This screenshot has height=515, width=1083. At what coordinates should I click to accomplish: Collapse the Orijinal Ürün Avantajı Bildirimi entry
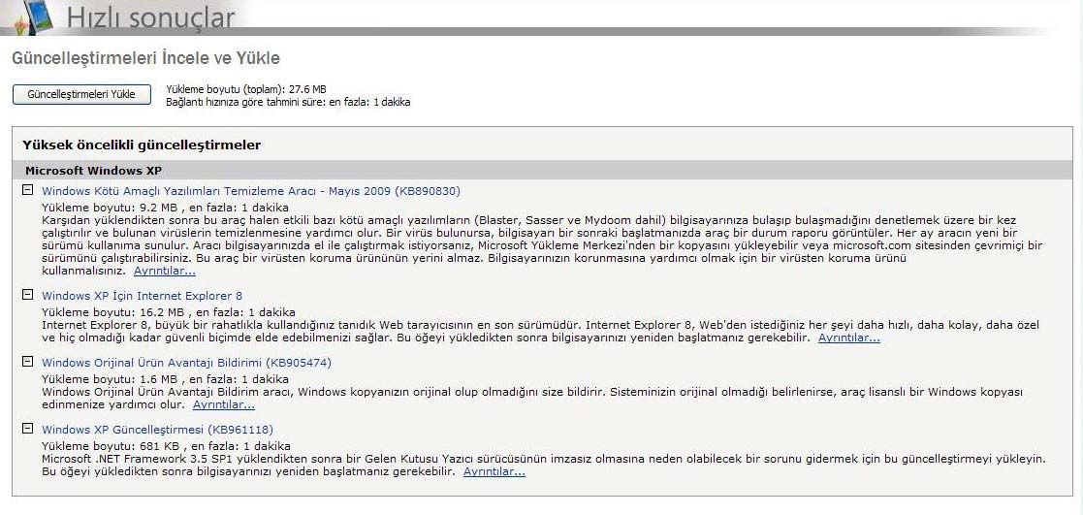pyautogui.click(x=27, y=362)
